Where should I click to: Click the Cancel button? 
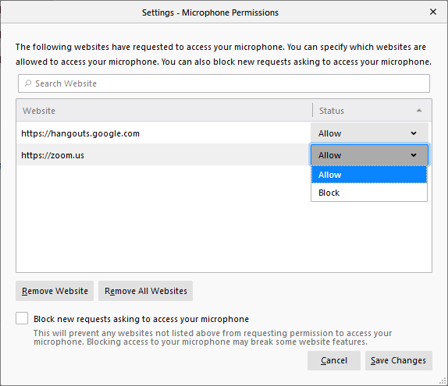tap(334, 360)
